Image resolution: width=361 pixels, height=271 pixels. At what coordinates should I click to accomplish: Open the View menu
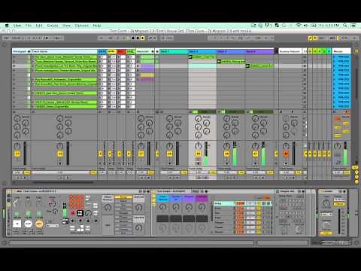click(x=66, y=26)
